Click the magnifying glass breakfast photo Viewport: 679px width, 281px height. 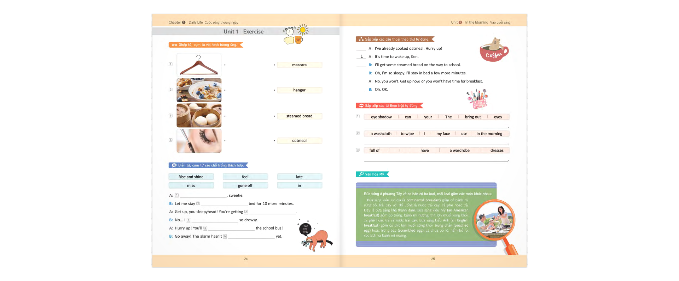tap(494, 220)
